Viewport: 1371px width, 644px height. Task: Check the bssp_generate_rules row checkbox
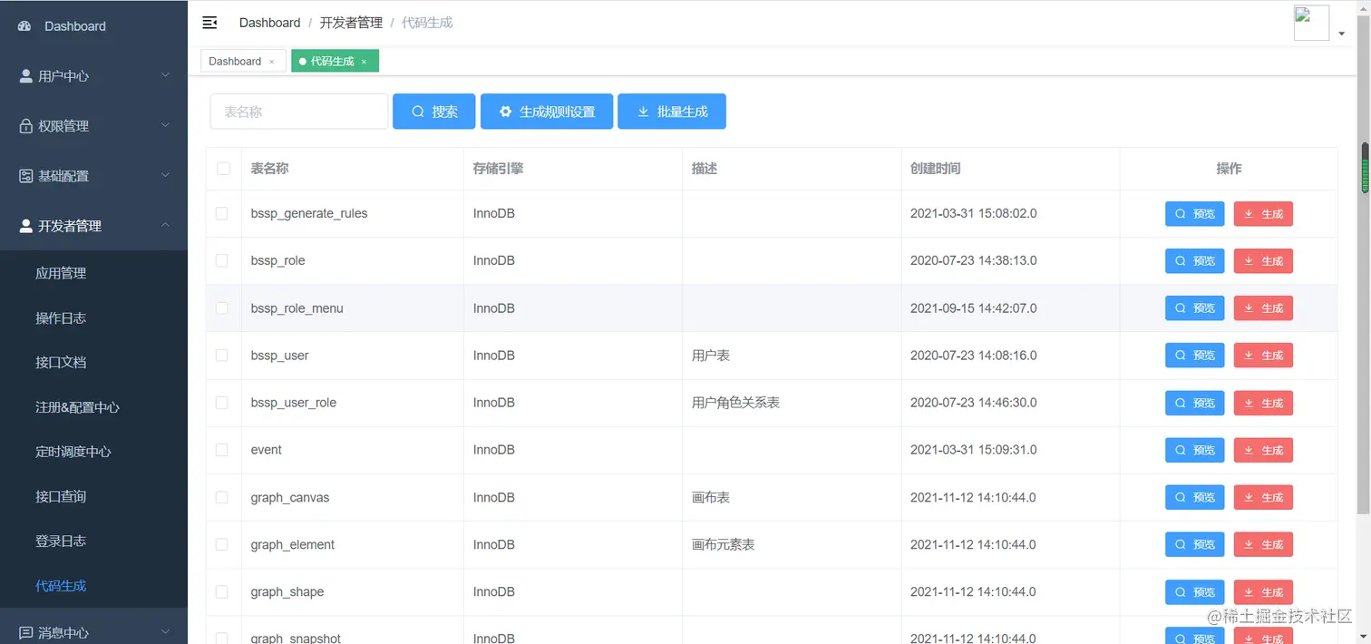click(x=222, y=213)
